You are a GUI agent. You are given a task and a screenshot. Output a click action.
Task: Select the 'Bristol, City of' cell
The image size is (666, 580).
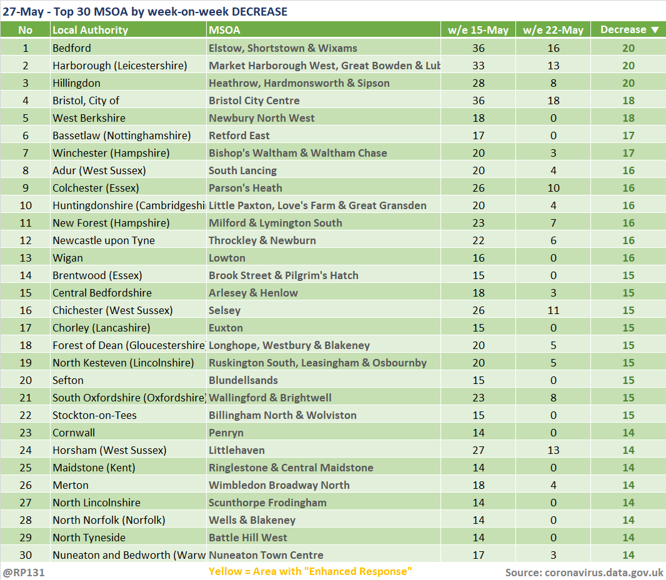click(x=128, y=101)
